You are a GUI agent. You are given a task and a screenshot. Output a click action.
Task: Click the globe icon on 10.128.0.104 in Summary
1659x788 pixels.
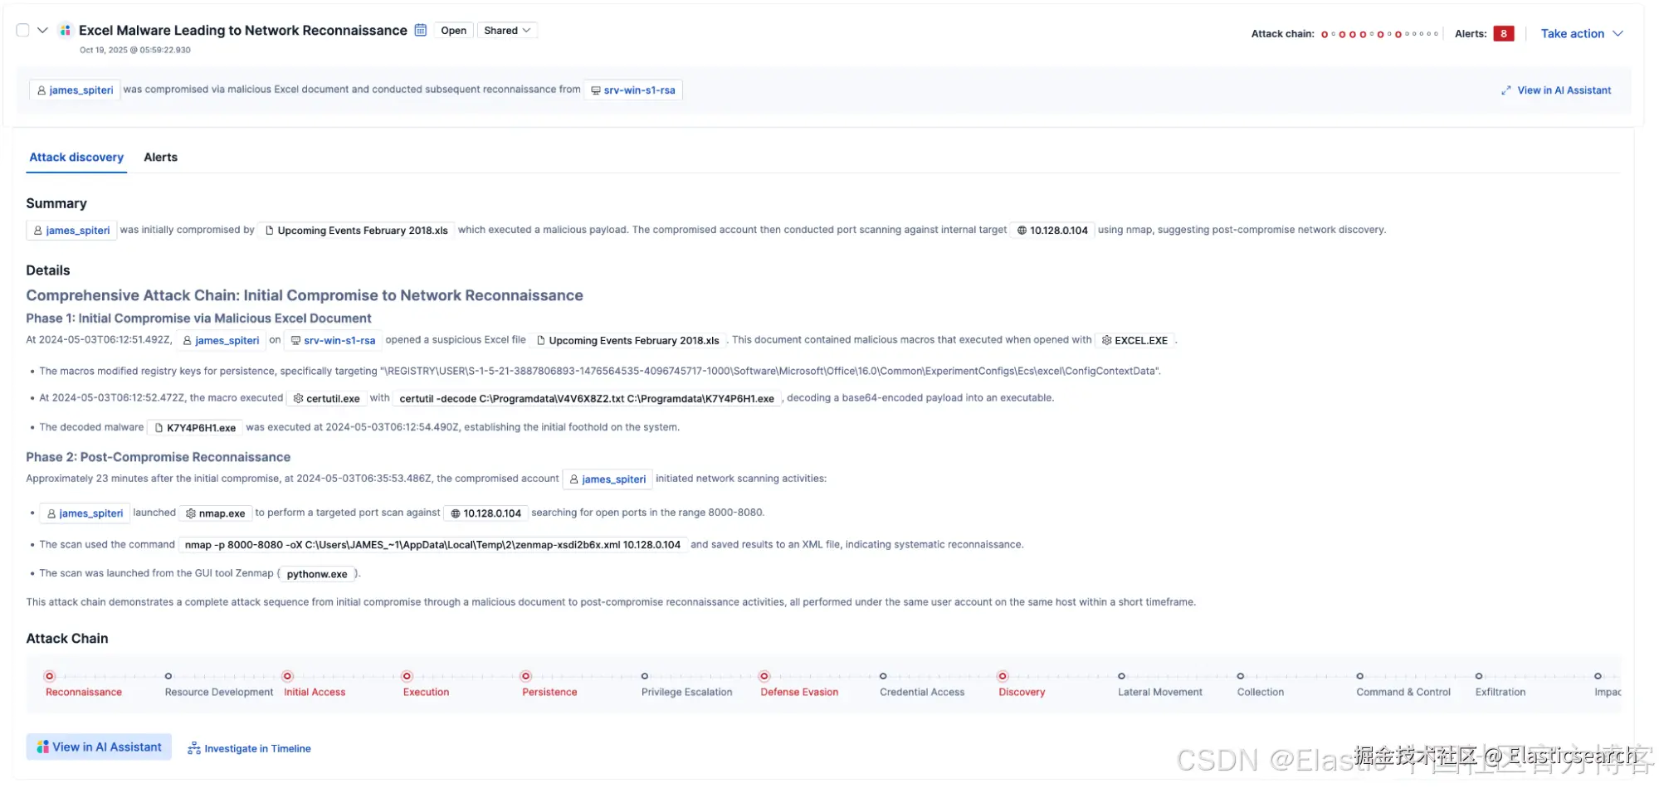(1022, 231)
